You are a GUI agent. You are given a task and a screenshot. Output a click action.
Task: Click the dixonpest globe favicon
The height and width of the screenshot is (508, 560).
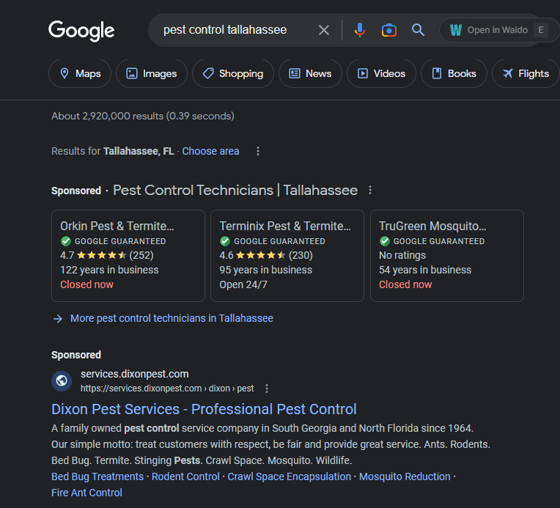coord(62,381)
